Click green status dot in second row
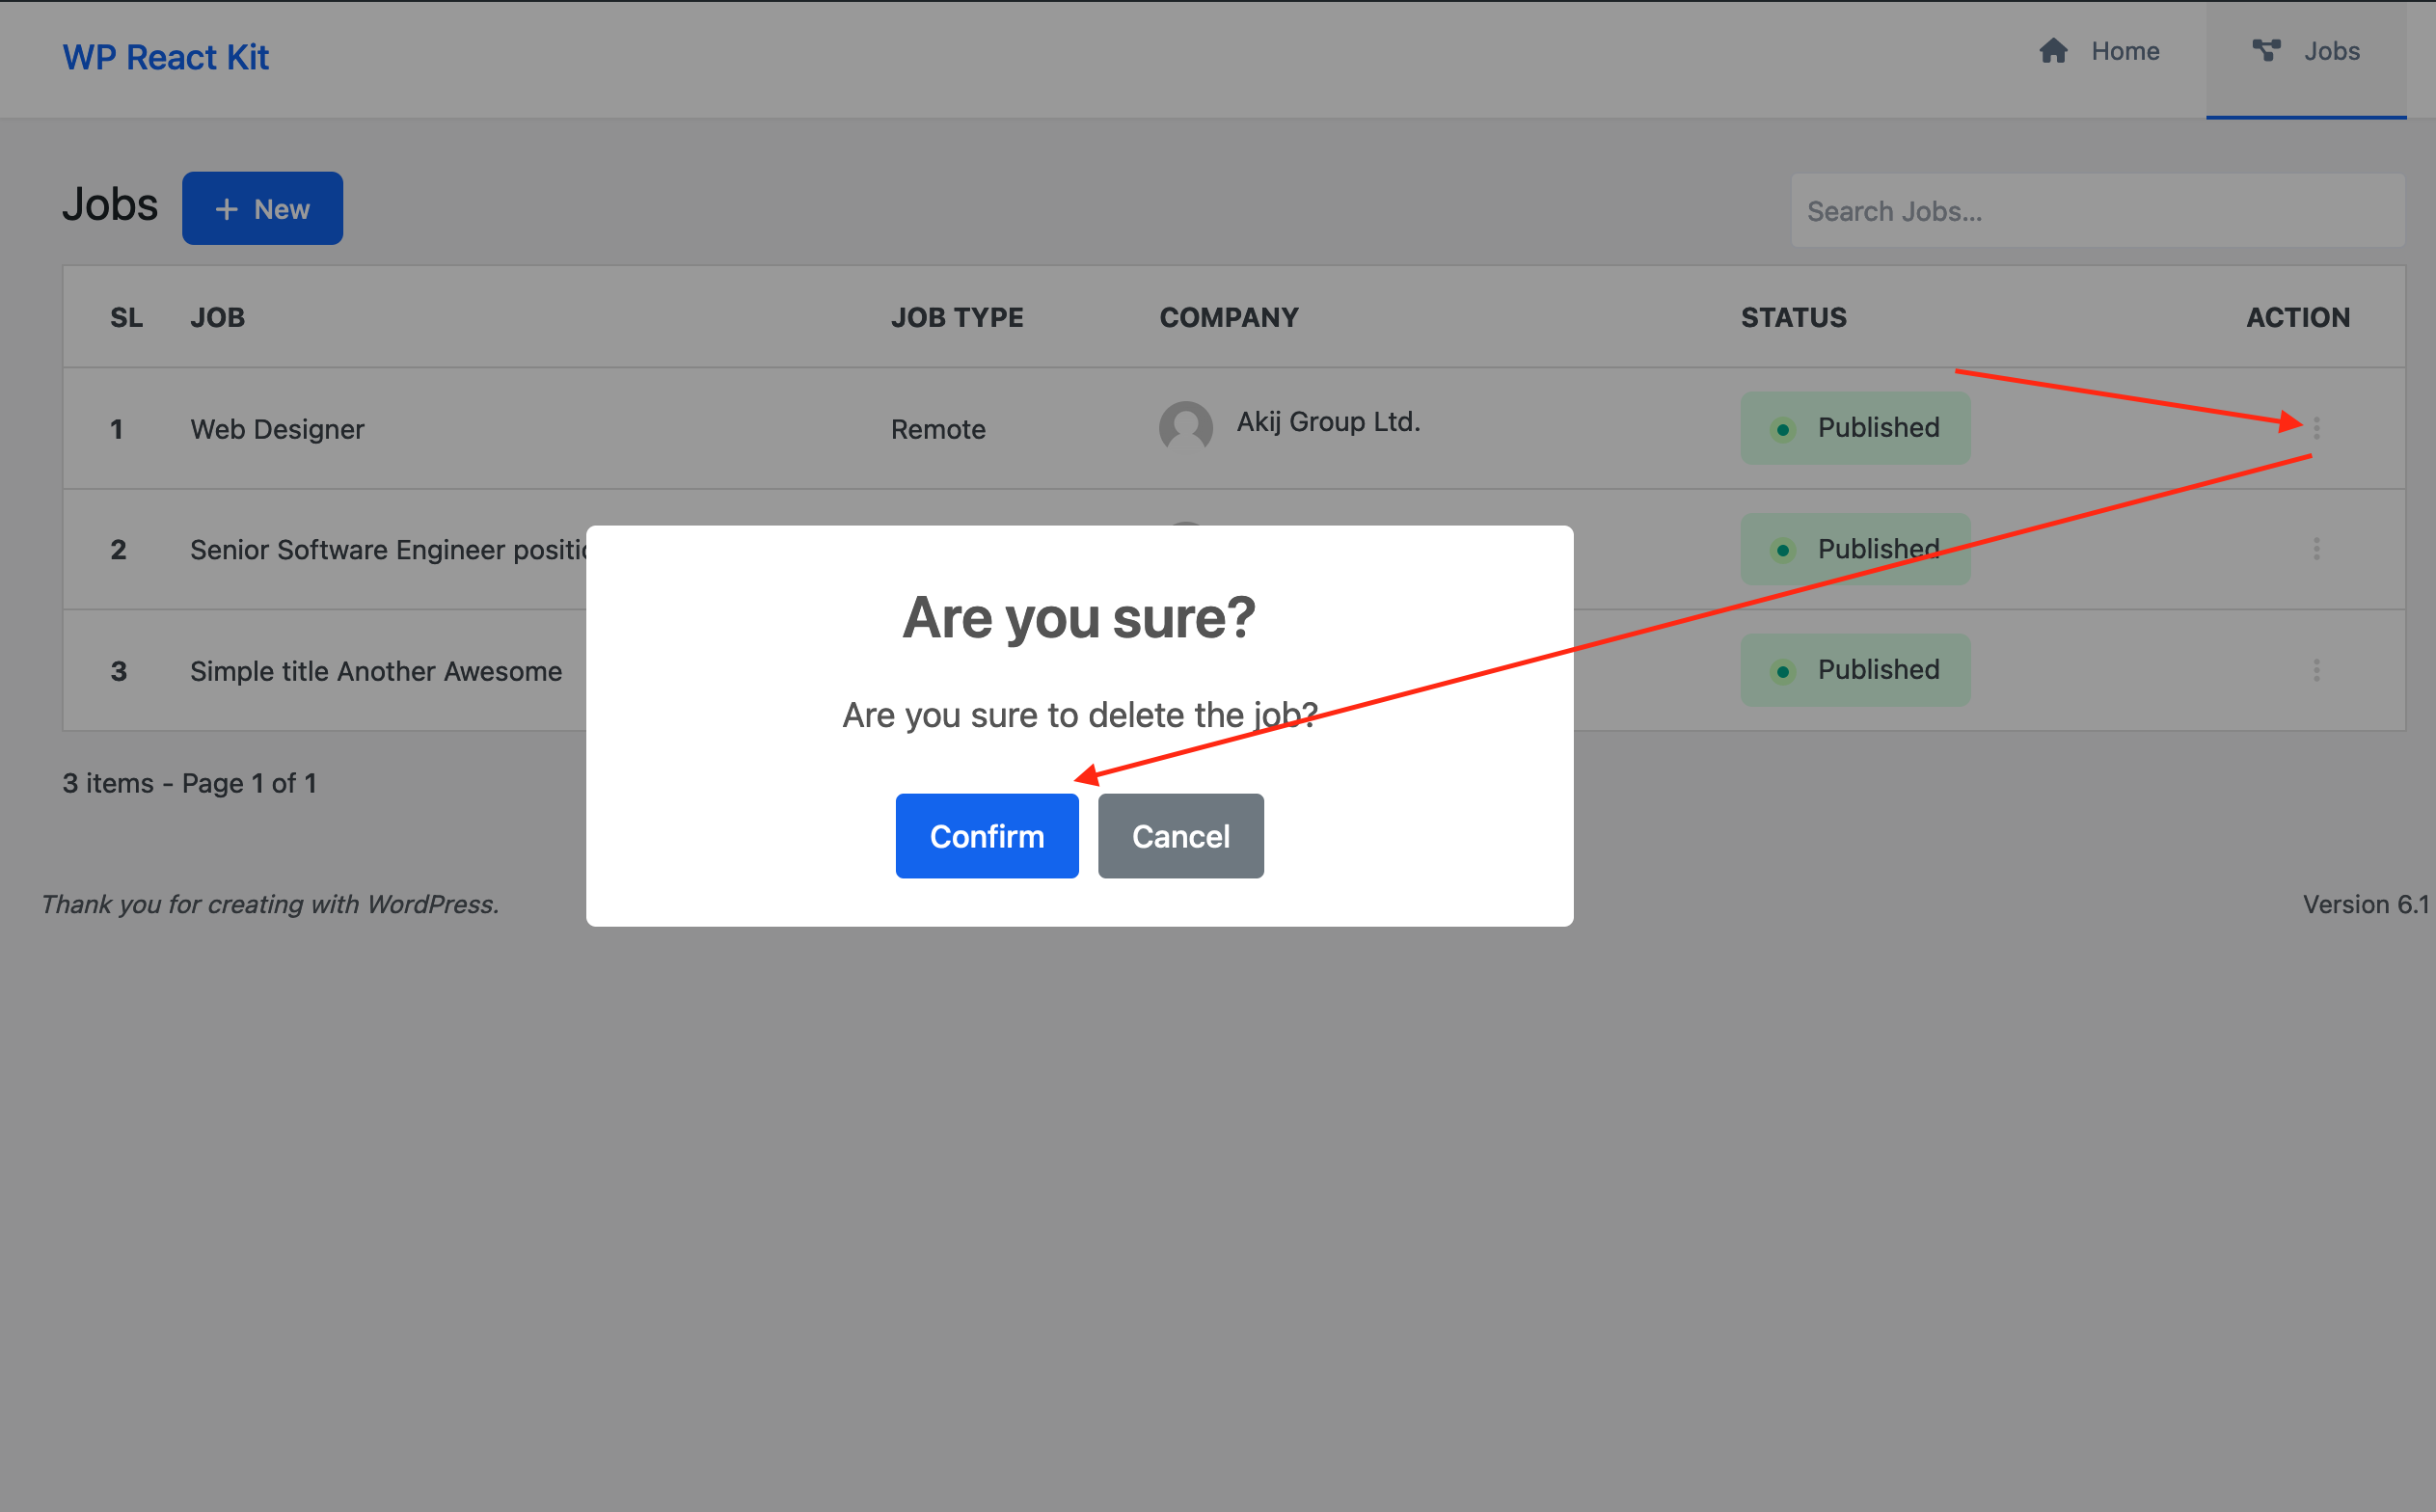 coord(1782,550)
